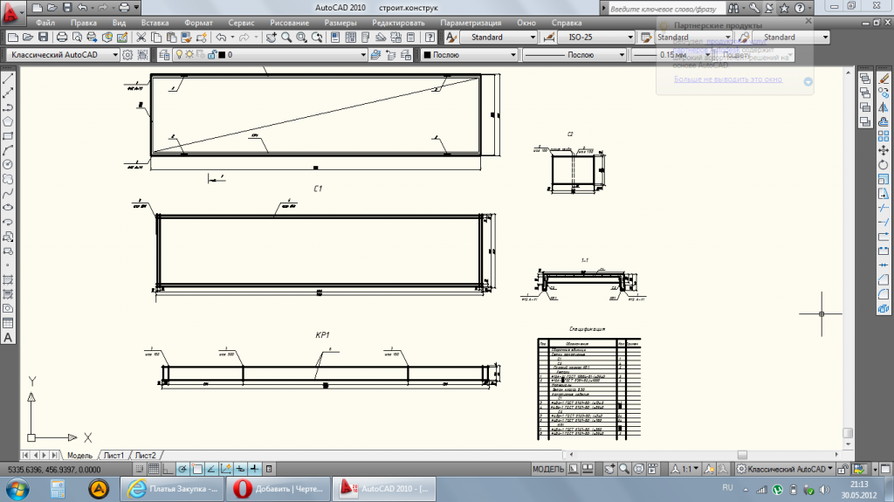Viewport: 894px width, 502px height.
Task: Open the Послою linetype dropdown
Action: click(574, 55)
